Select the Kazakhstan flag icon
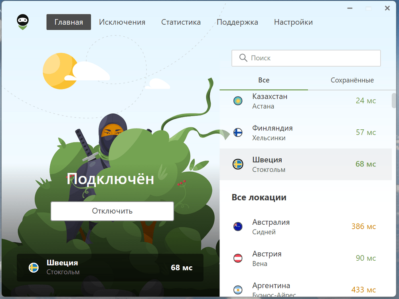399x299 pixels. (x=238, y=101)
